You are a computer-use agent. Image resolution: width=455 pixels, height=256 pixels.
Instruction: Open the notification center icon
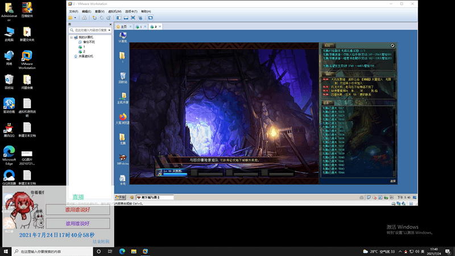tap(448, 251)
